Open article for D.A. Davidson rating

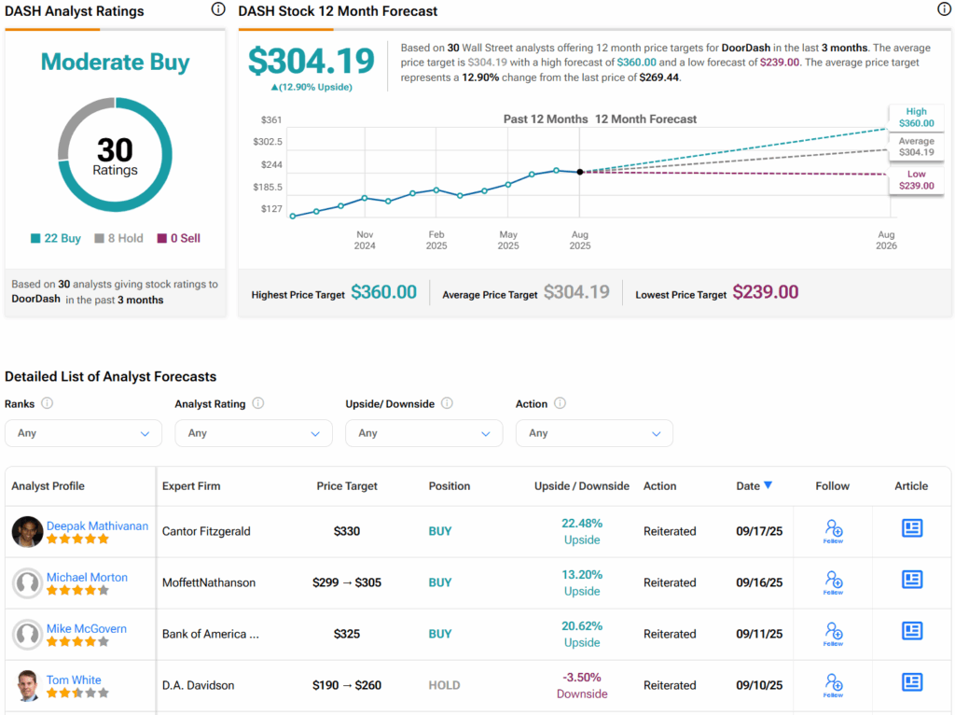coord(912,681)
